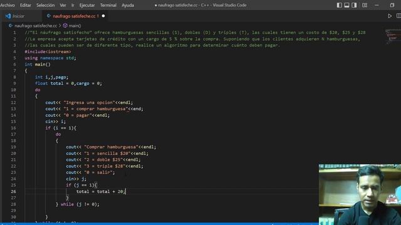This screenshot has height=225, width=401.
Task: Click the first comment line about hamburguesas
Action: [x=195, y=32]
